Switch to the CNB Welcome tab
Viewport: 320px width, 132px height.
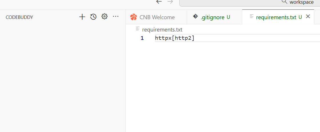tap(157, 17)
